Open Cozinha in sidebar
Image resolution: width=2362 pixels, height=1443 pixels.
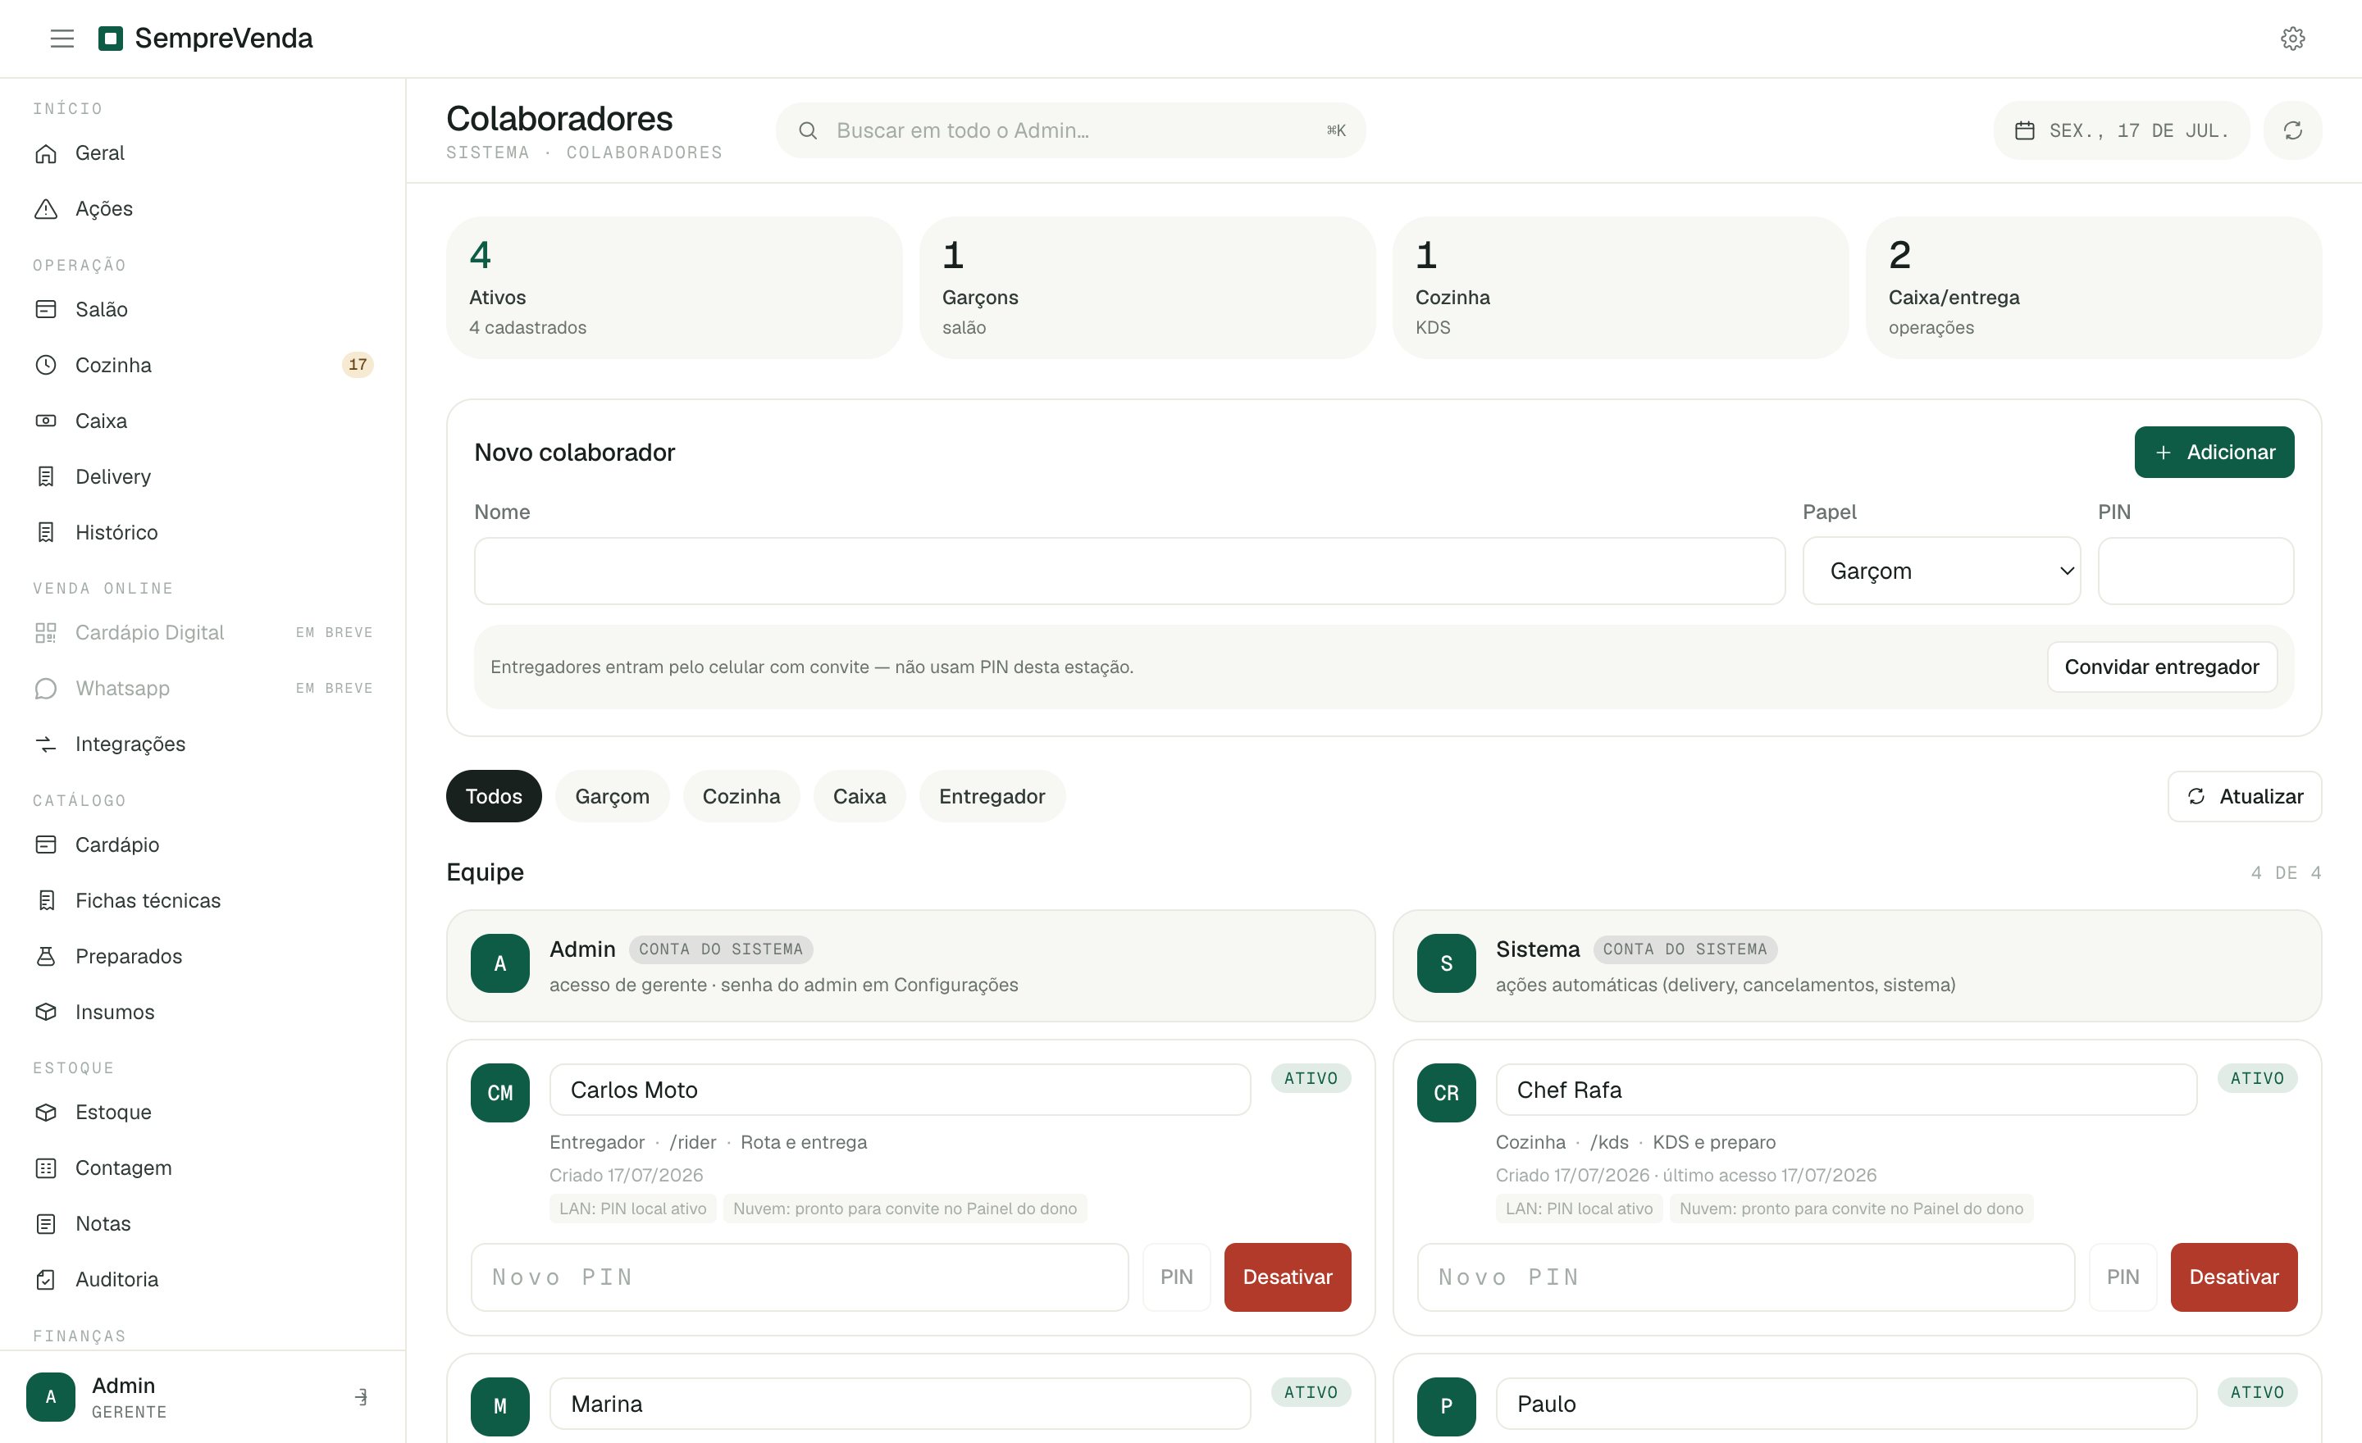pos(203,365)
